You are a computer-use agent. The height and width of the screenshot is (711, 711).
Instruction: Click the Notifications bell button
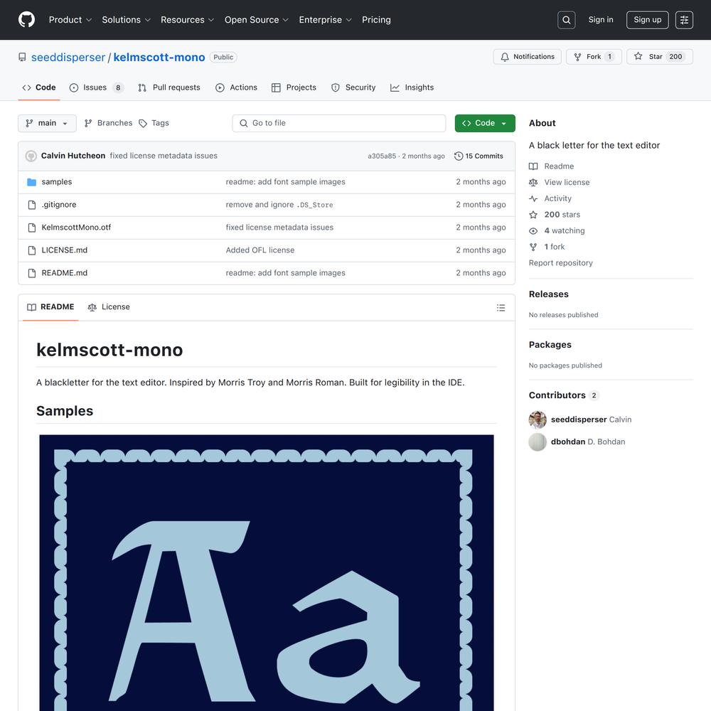[528, 57]
